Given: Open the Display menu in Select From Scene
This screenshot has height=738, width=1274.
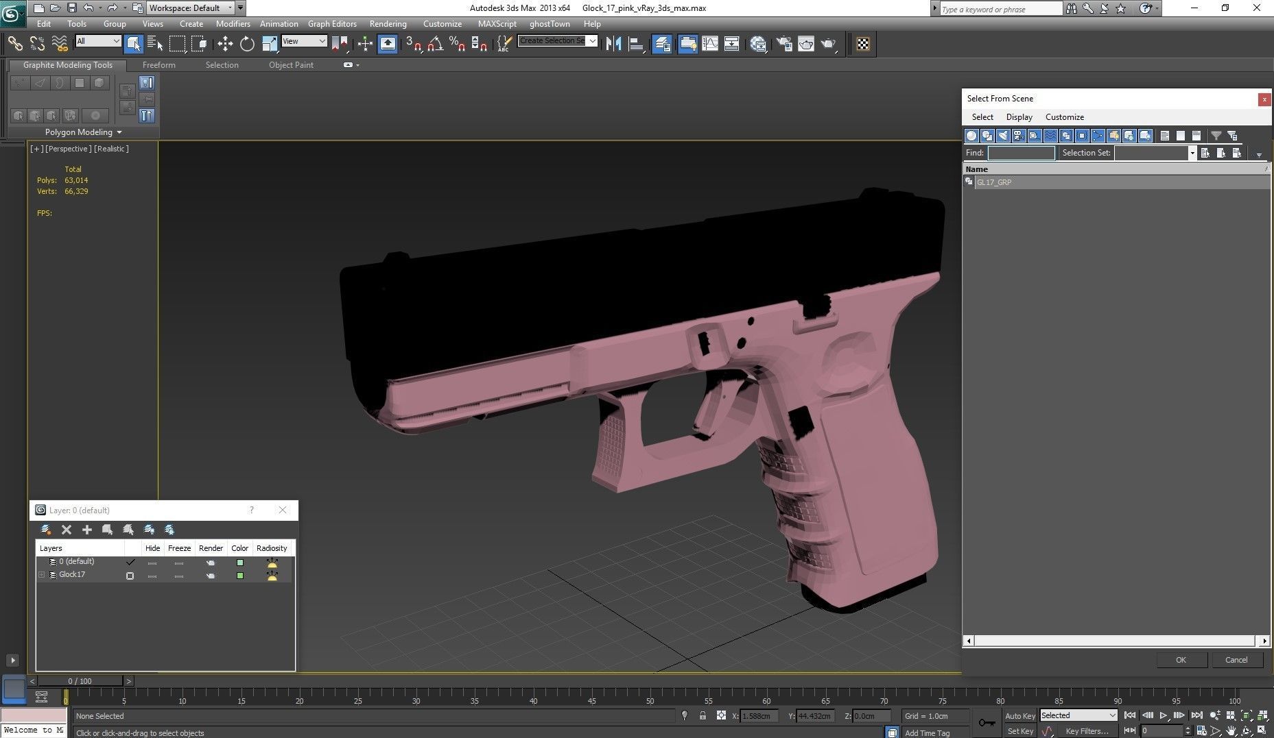Looking at the screenshot, I should pos(1019,117).
